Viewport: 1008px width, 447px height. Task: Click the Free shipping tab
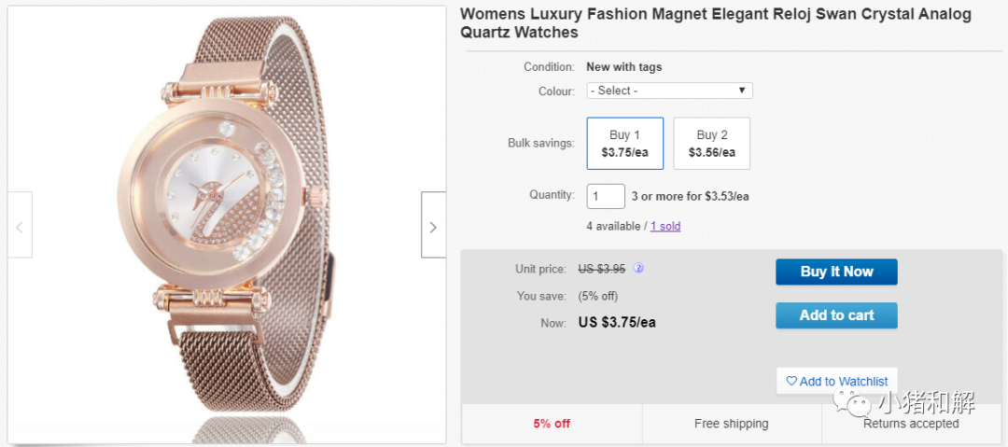pyautogui.click(x=731, y=424)
